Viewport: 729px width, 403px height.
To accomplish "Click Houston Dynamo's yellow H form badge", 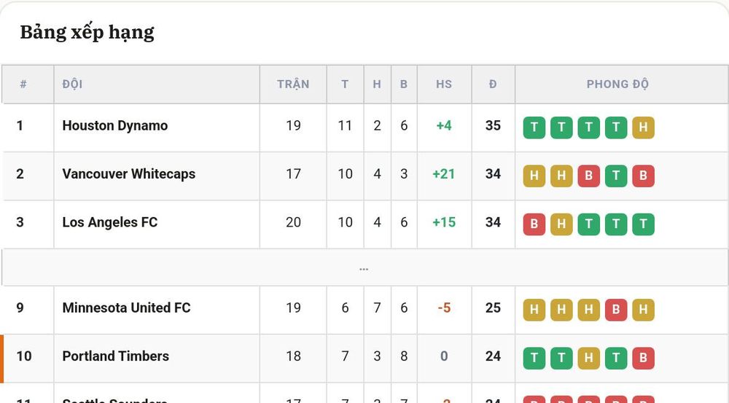I will [643, 128].
